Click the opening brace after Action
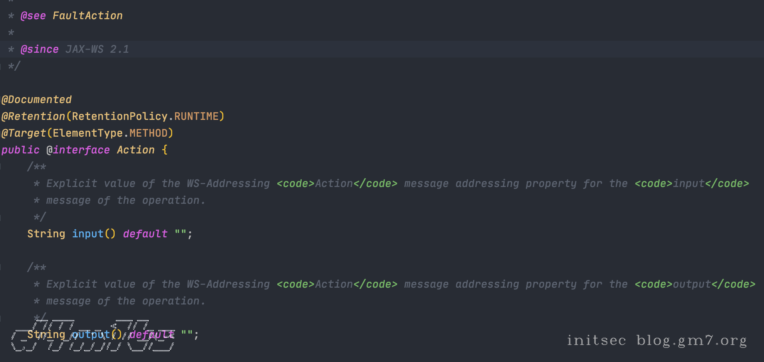764x362 pixels. [165, 150]
